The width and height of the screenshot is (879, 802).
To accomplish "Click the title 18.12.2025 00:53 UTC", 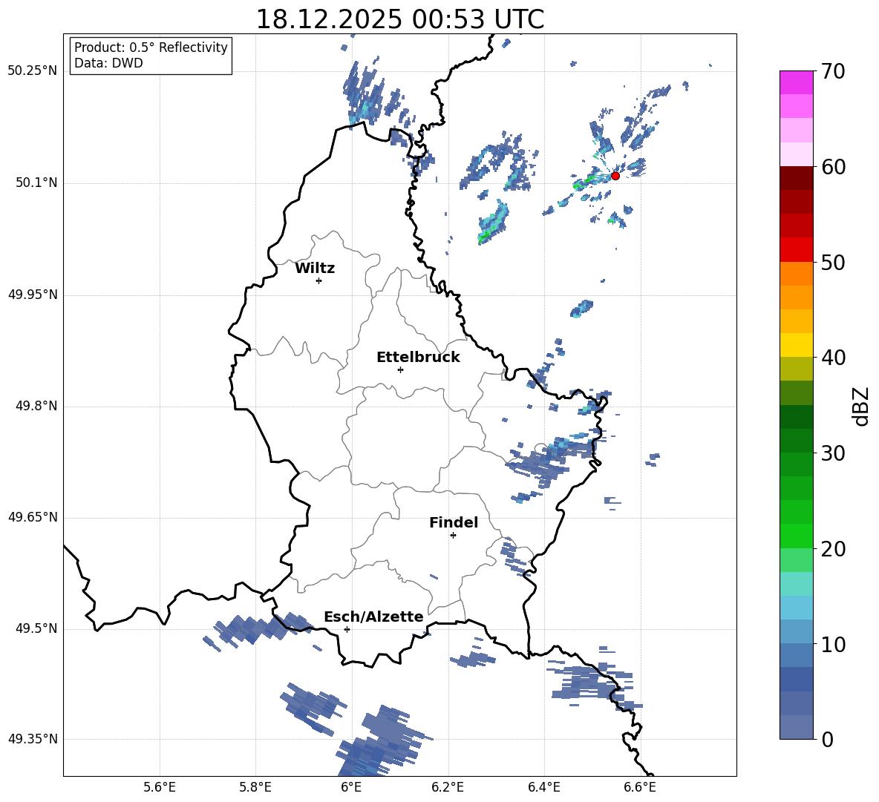I will point(400,19).
